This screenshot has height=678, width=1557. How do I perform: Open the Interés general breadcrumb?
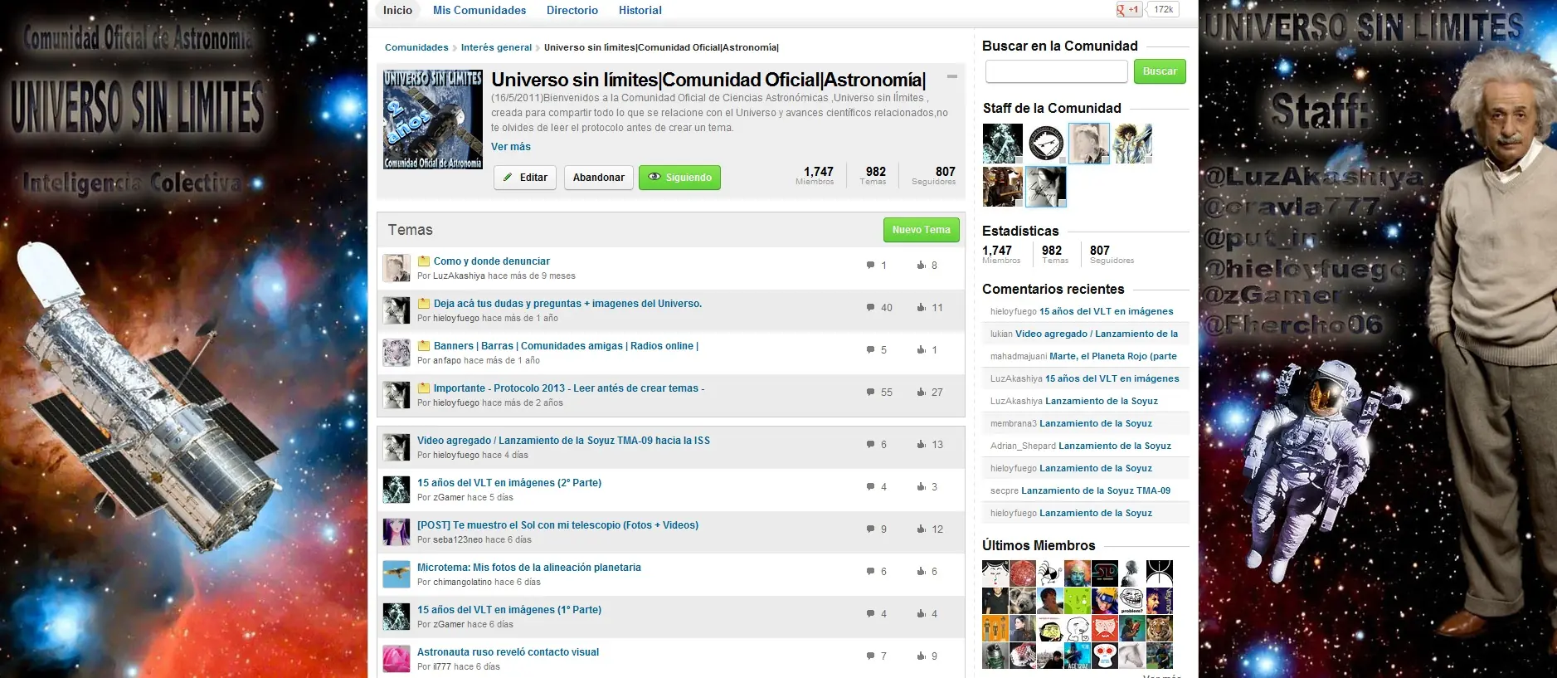pyautogui.click(x=496, y=47)
